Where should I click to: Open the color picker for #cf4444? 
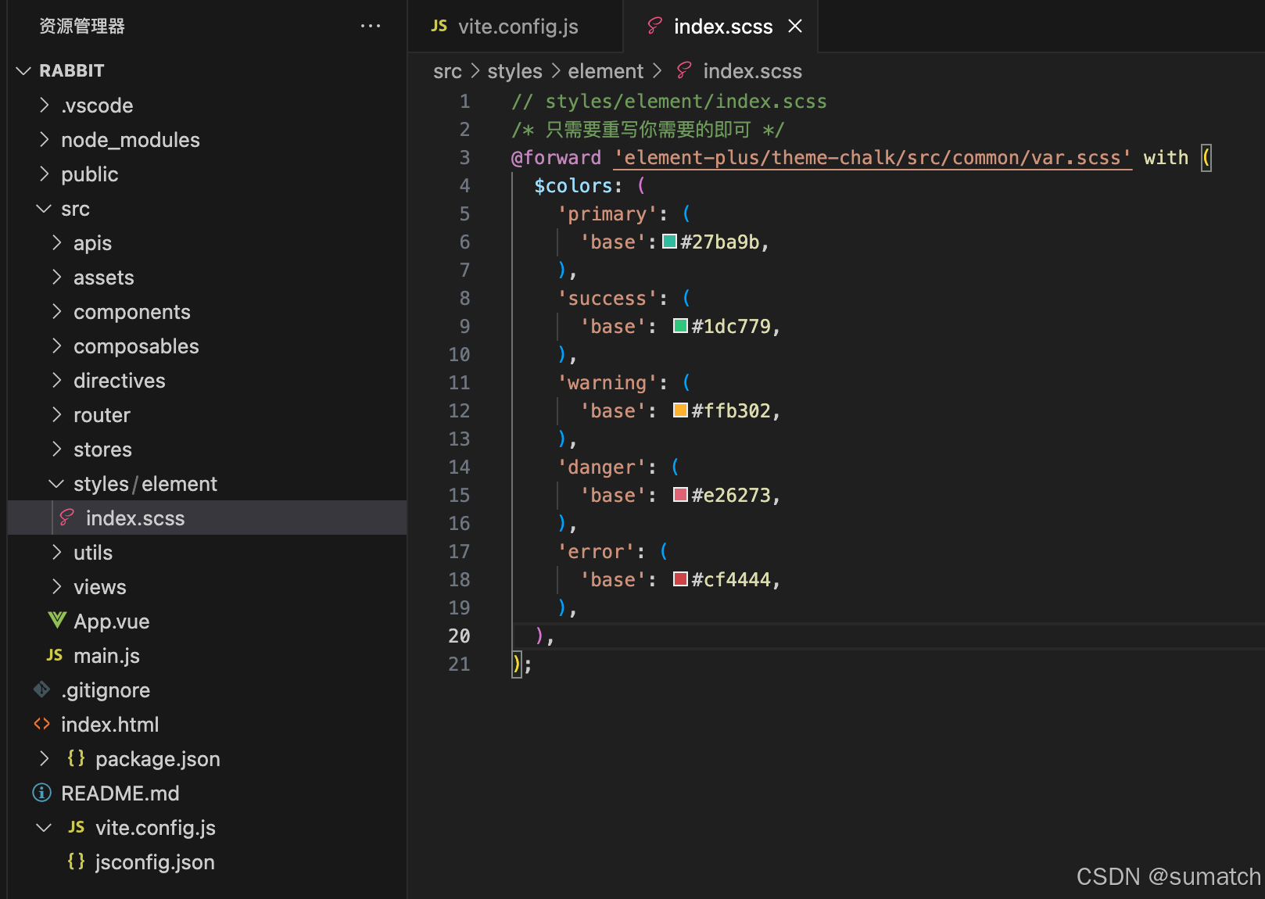pos(680,579)
